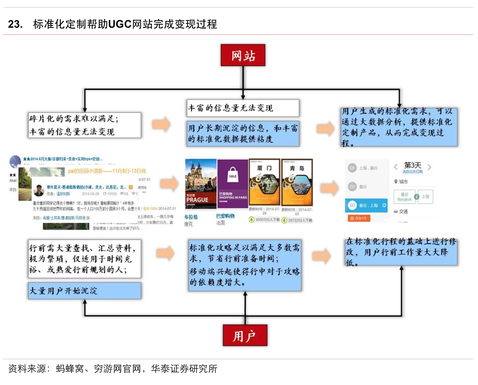478x385 pixels.
Task: Select the D2 曼谷 day item
Action: [x=366, y=186]
